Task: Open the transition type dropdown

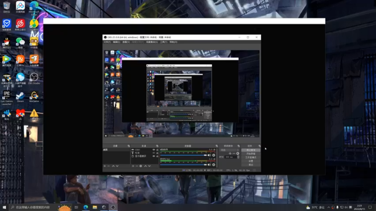Action: click(229, 150)
